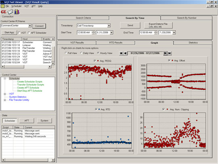Image resolution: width=218 pixels, height=164 pixels.
Task: Open the Start Time date dropdown
Action: [x=111, y=33]
